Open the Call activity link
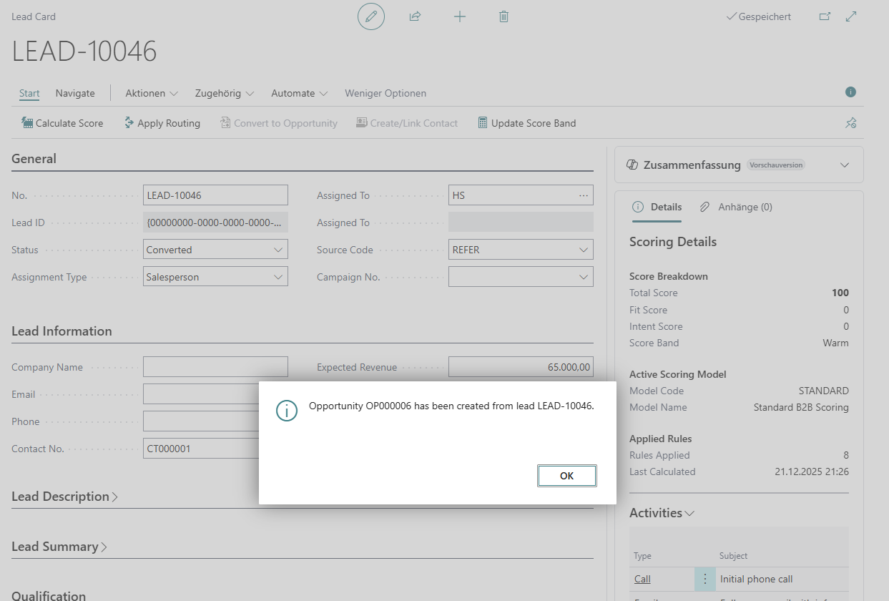 click(x=642, y=579)
